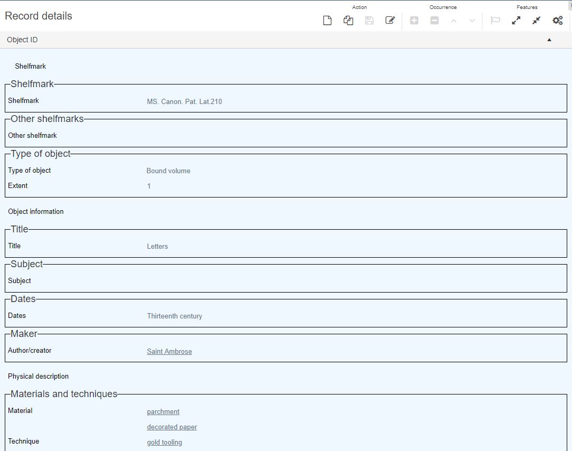Viewport: 572px width, 451px height.
Task: Expand all panels with outward arrows icon
Action: (x=516, y=21)
